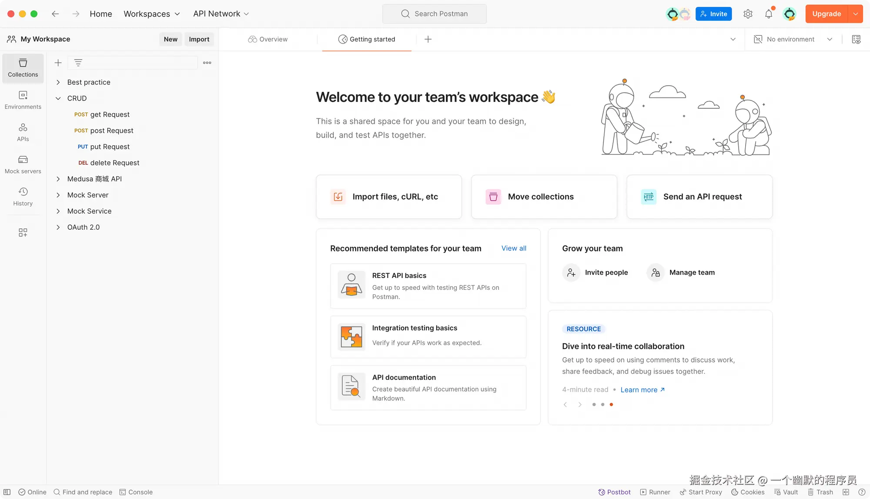Click the Search Postman field

(x=434, y=14)
